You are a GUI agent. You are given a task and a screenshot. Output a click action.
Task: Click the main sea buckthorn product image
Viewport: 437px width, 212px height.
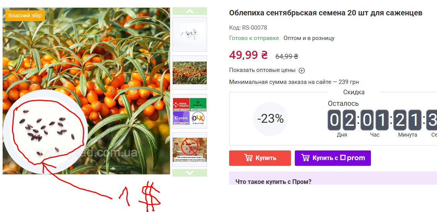pyautogui.click(x=86, y=91)
